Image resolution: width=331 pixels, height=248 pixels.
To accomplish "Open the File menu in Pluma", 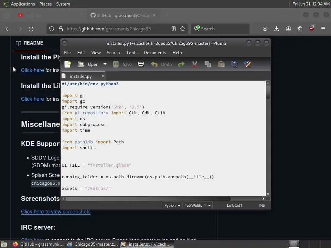I will [67, 53].
